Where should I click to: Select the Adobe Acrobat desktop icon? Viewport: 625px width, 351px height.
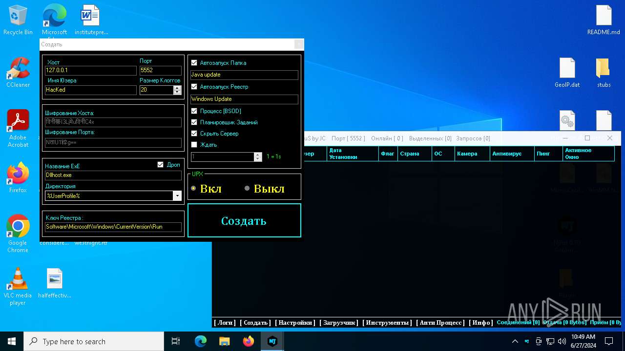tap(18, 128)
